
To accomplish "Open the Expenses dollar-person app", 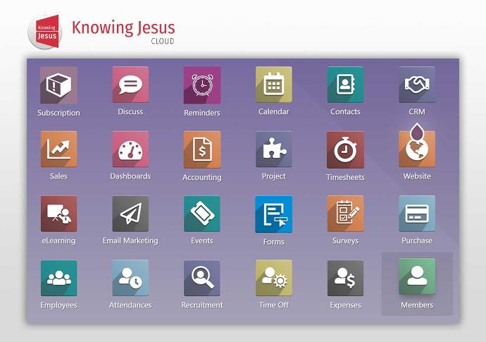I will pyautogui.click(x=345, y=278).
